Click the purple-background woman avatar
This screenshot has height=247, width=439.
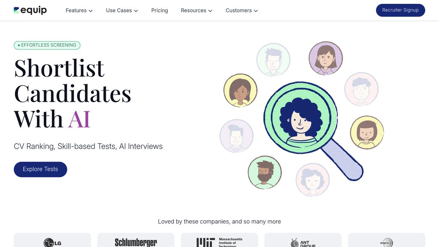point(325,58)
